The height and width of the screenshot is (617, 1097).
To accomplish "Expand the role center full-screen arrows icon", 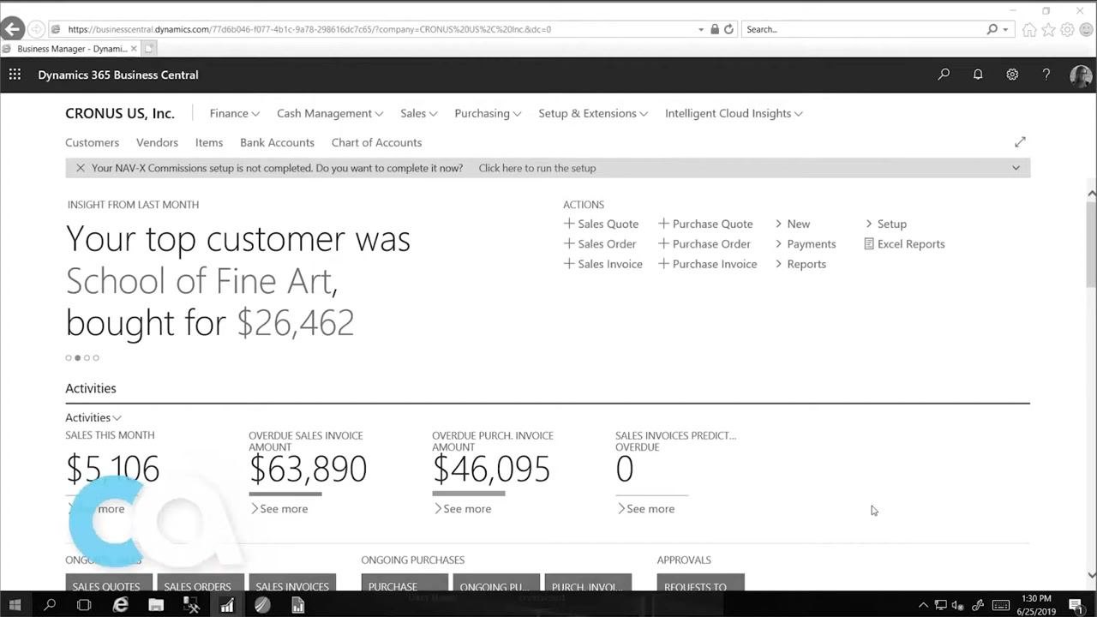I will coord(1020,142).
